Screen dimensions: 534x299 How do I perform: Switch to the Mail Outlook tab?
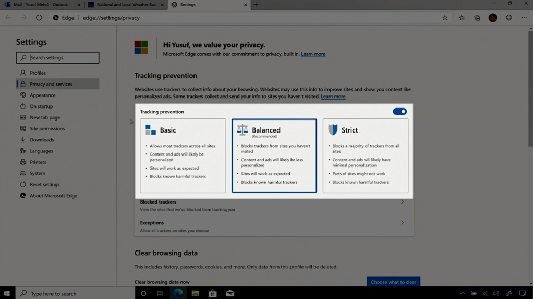click(x=41, y=5)
